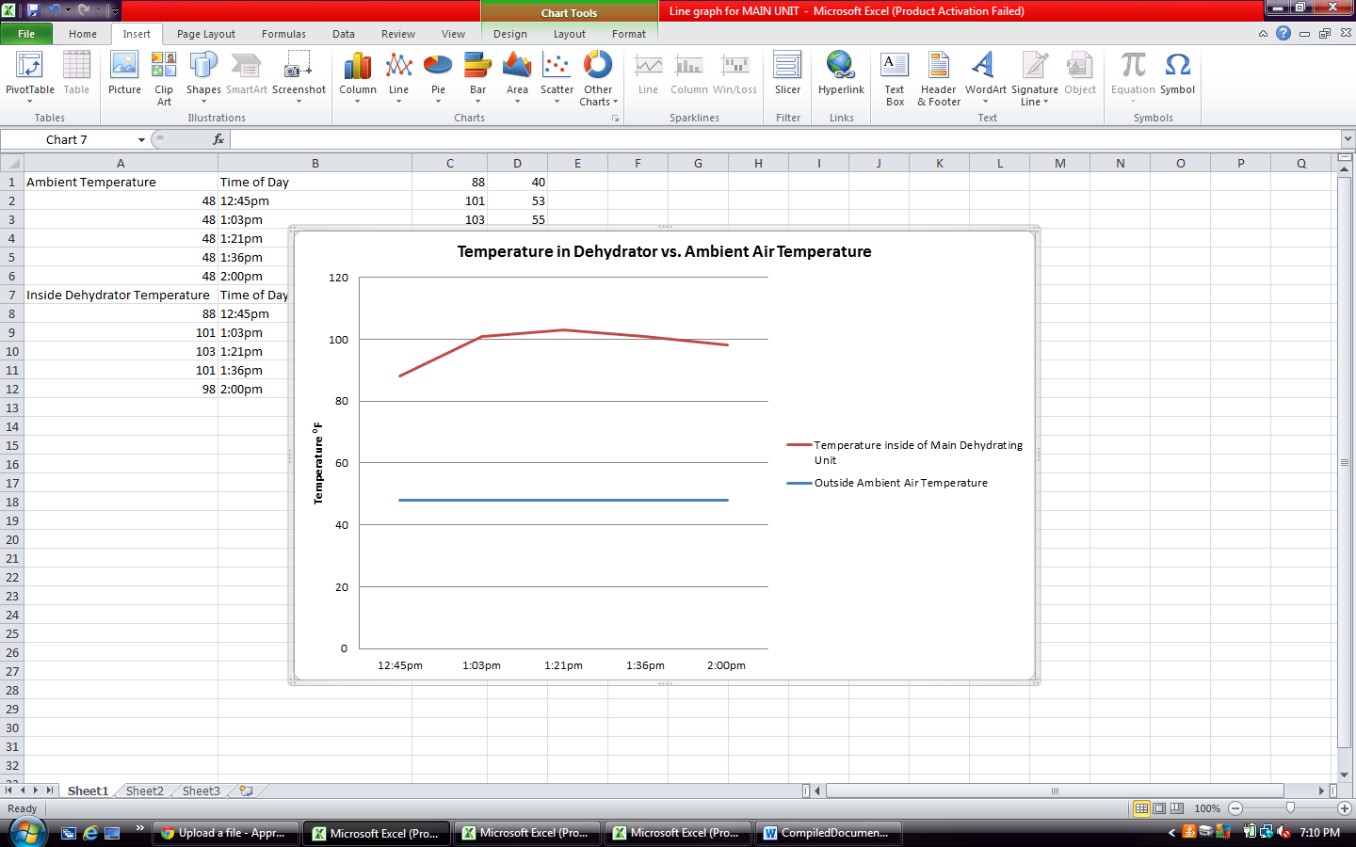1356x847 pixels.
Task: Open the Page Layout ribbon tab
Action: [x=205, y=34]
